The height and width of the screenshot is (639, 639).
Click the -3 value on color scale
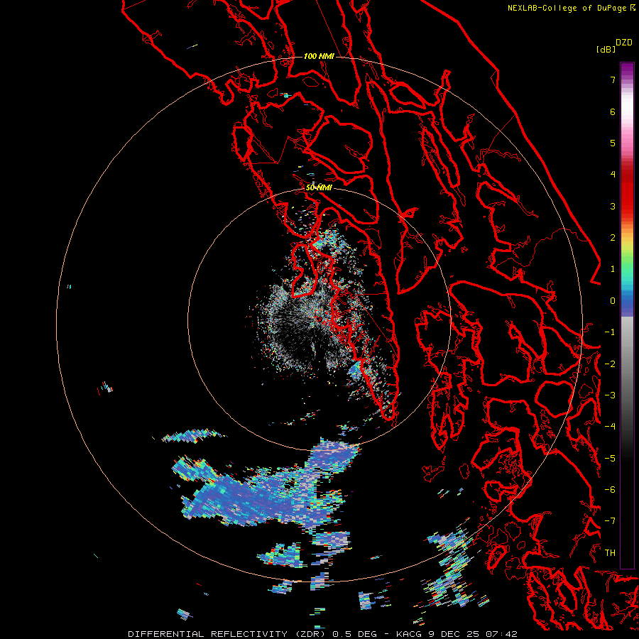610,395
